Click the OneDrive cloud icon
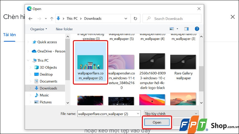239x134 pixels. 34,51
